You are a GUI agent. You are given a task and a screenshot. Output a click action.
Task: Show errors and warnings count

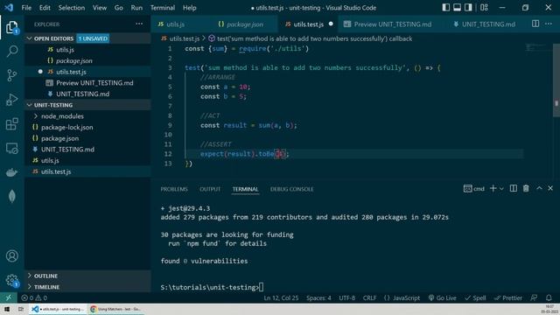click(x=34, y=297)
